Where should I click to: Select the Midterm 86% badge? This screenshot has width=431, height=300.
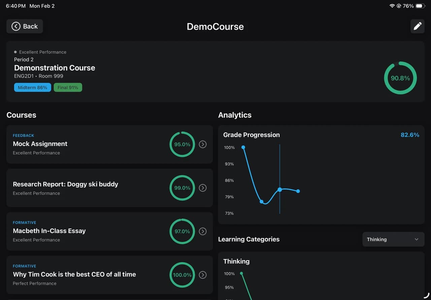(x=33, y=87)
